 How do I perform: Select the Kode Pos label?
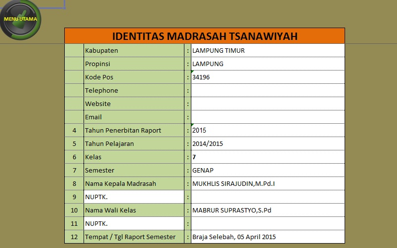134,77
